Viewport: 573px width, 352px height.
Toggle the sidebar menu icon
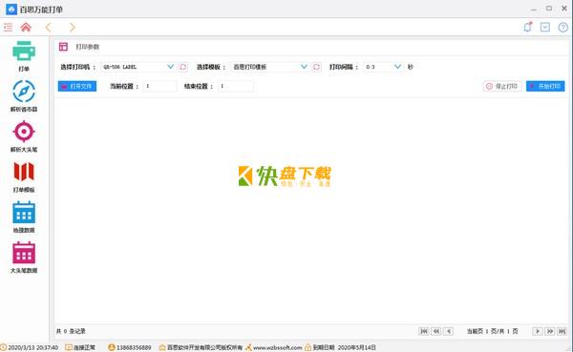pos(8,28)
